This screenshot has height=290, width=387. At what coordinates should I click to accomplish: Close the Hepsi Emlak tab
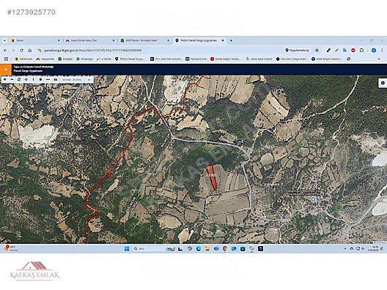click(114, 40)
